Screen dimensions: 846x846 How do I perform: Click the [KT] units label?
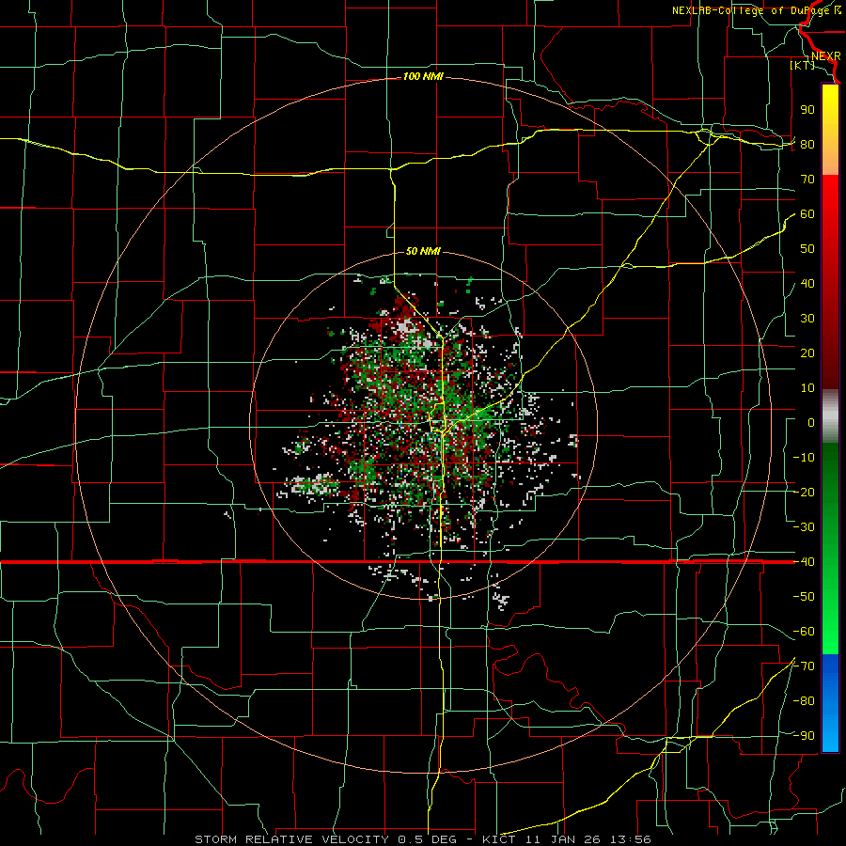802,65
